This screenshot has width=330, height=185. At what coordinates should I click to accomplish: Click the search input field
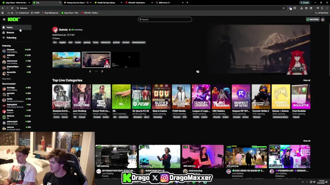165,20
